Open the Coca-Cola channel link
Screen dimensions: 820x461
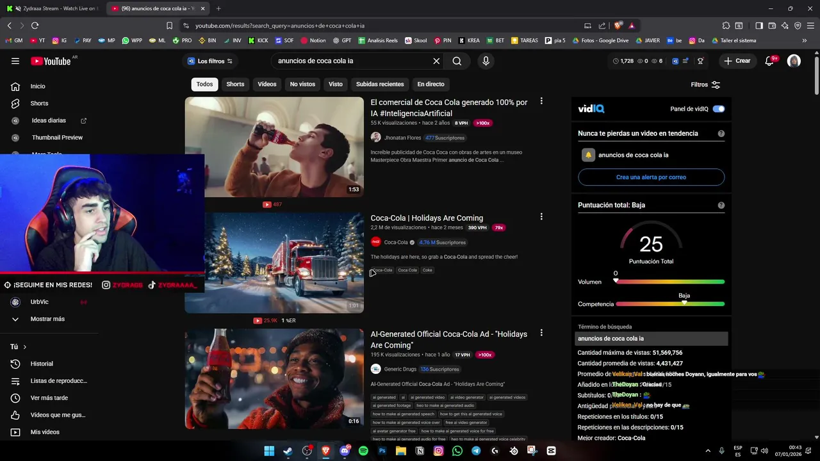396,242
